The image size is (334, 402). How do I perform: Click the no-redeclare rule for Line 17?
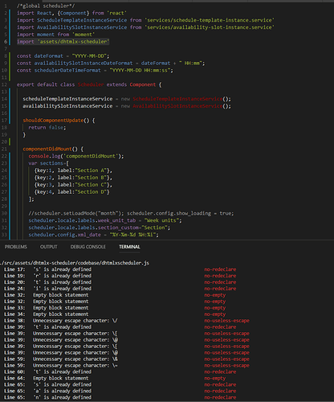(220, 269)
